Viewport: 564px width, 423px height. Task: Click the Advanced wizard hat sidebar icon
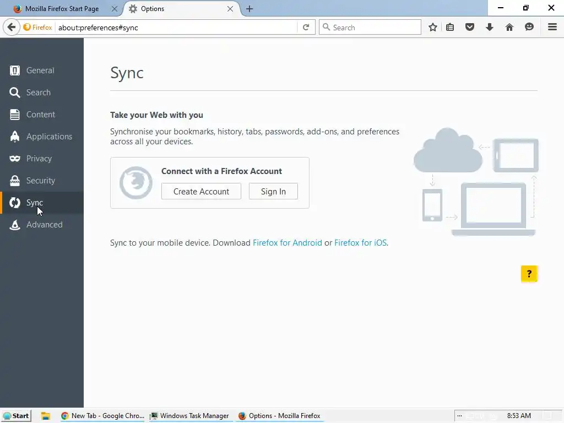pos(15,225)
